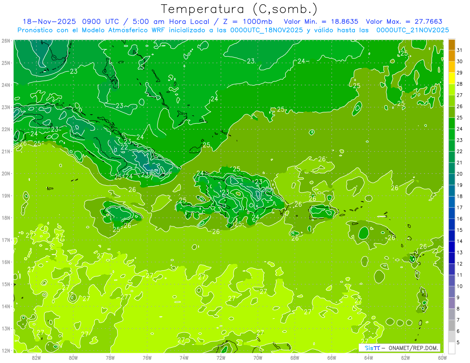Click the 78W longitude axis label
This screenshot has height=363, width=470.
point(110,358)
